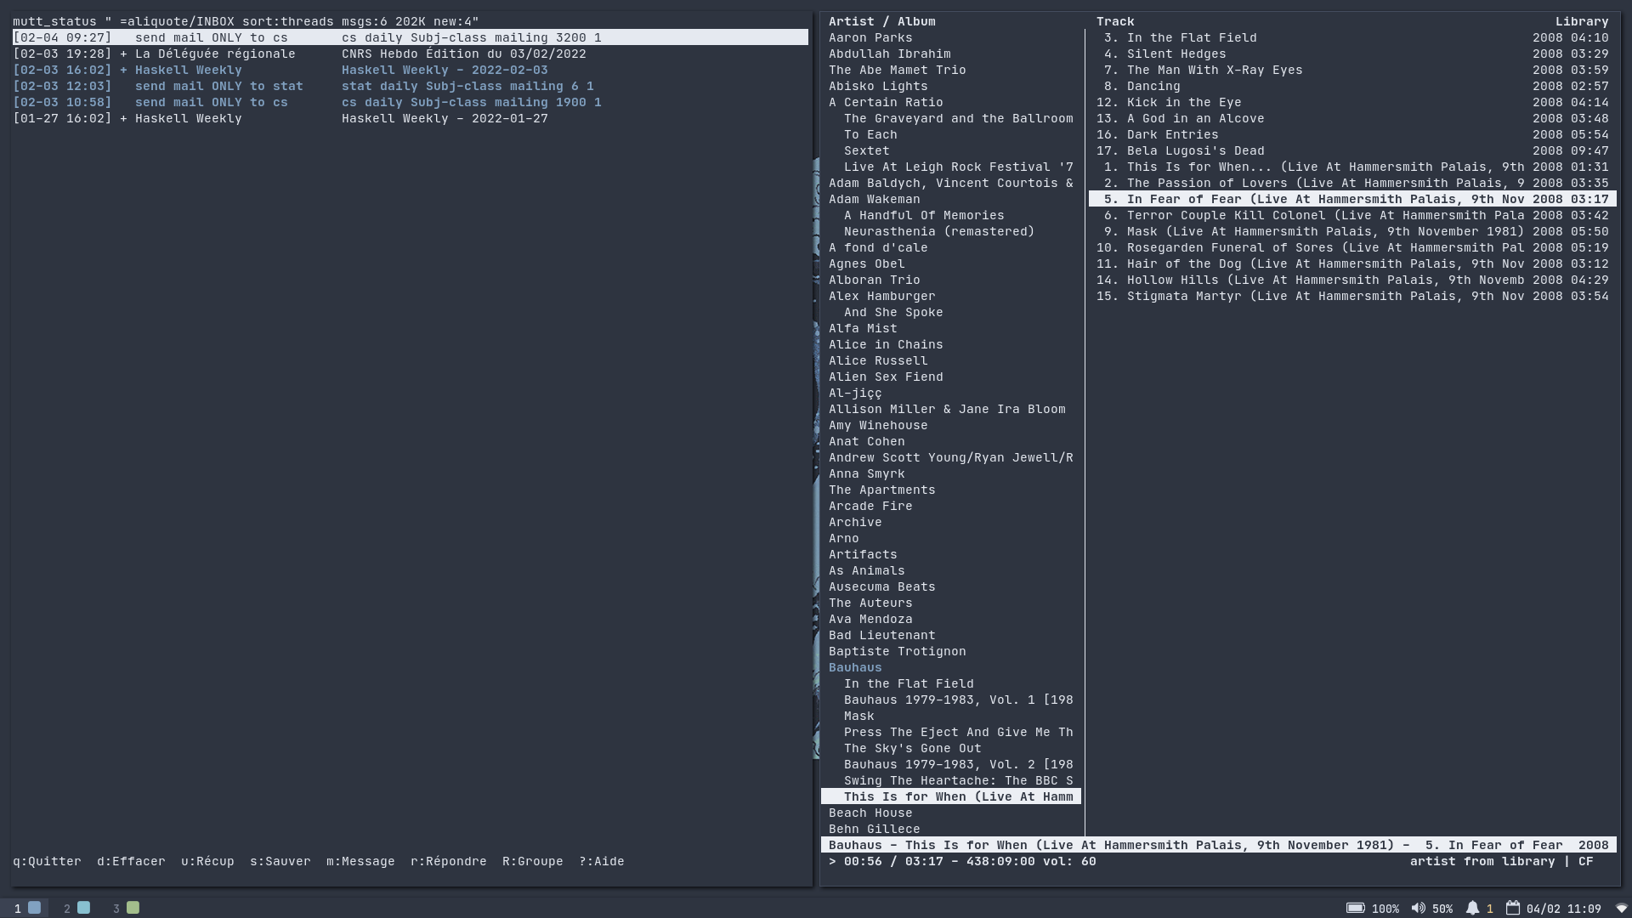
Task: Open notifications via the bell icon
Action: tap(1474, 908)
